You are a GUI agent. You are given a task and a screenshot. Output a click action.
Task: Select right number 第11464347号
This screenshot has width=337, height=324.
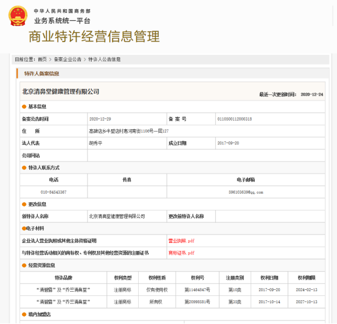(x=197, y=290)
